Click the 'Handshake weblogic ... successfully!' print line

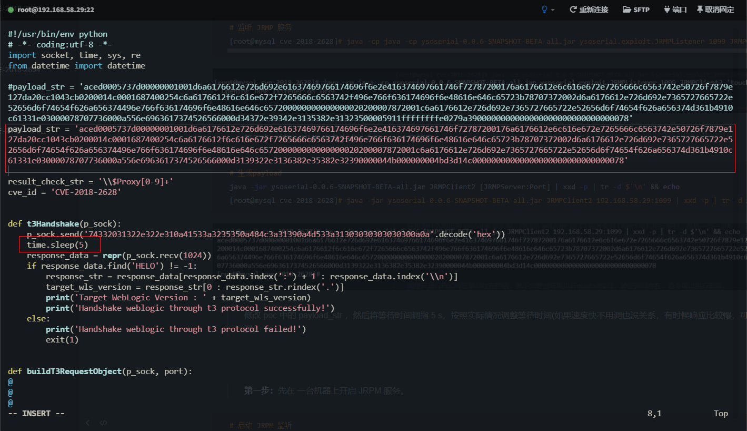(x=190, y=308)
